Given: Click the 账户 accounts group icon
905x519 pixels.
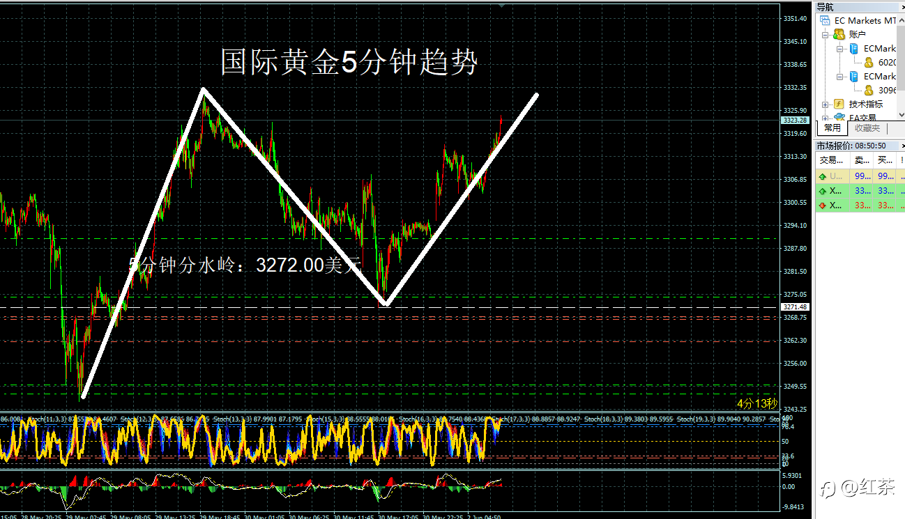Looking at the screenshot, I should pyautogui.click(x=839, y=35).
